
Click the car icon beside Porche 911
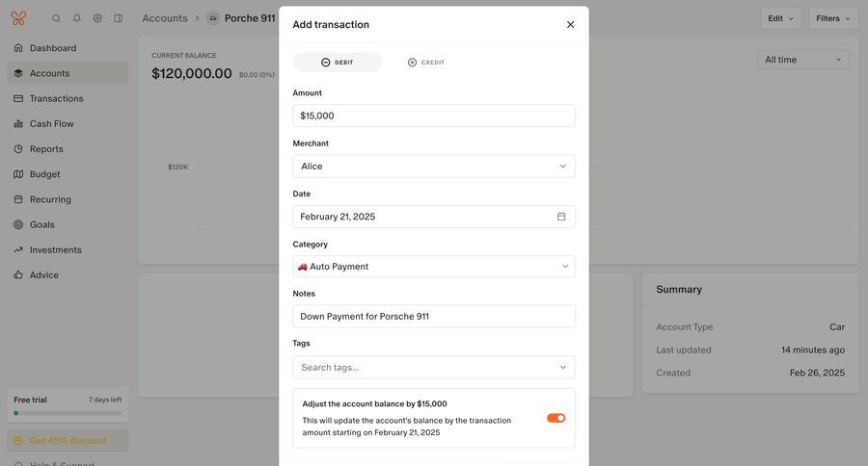coord(212,18)
